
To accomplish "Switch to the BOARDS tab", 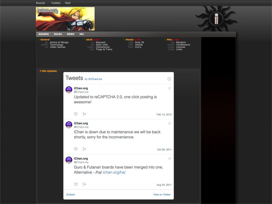I will (x=44, y=34).
